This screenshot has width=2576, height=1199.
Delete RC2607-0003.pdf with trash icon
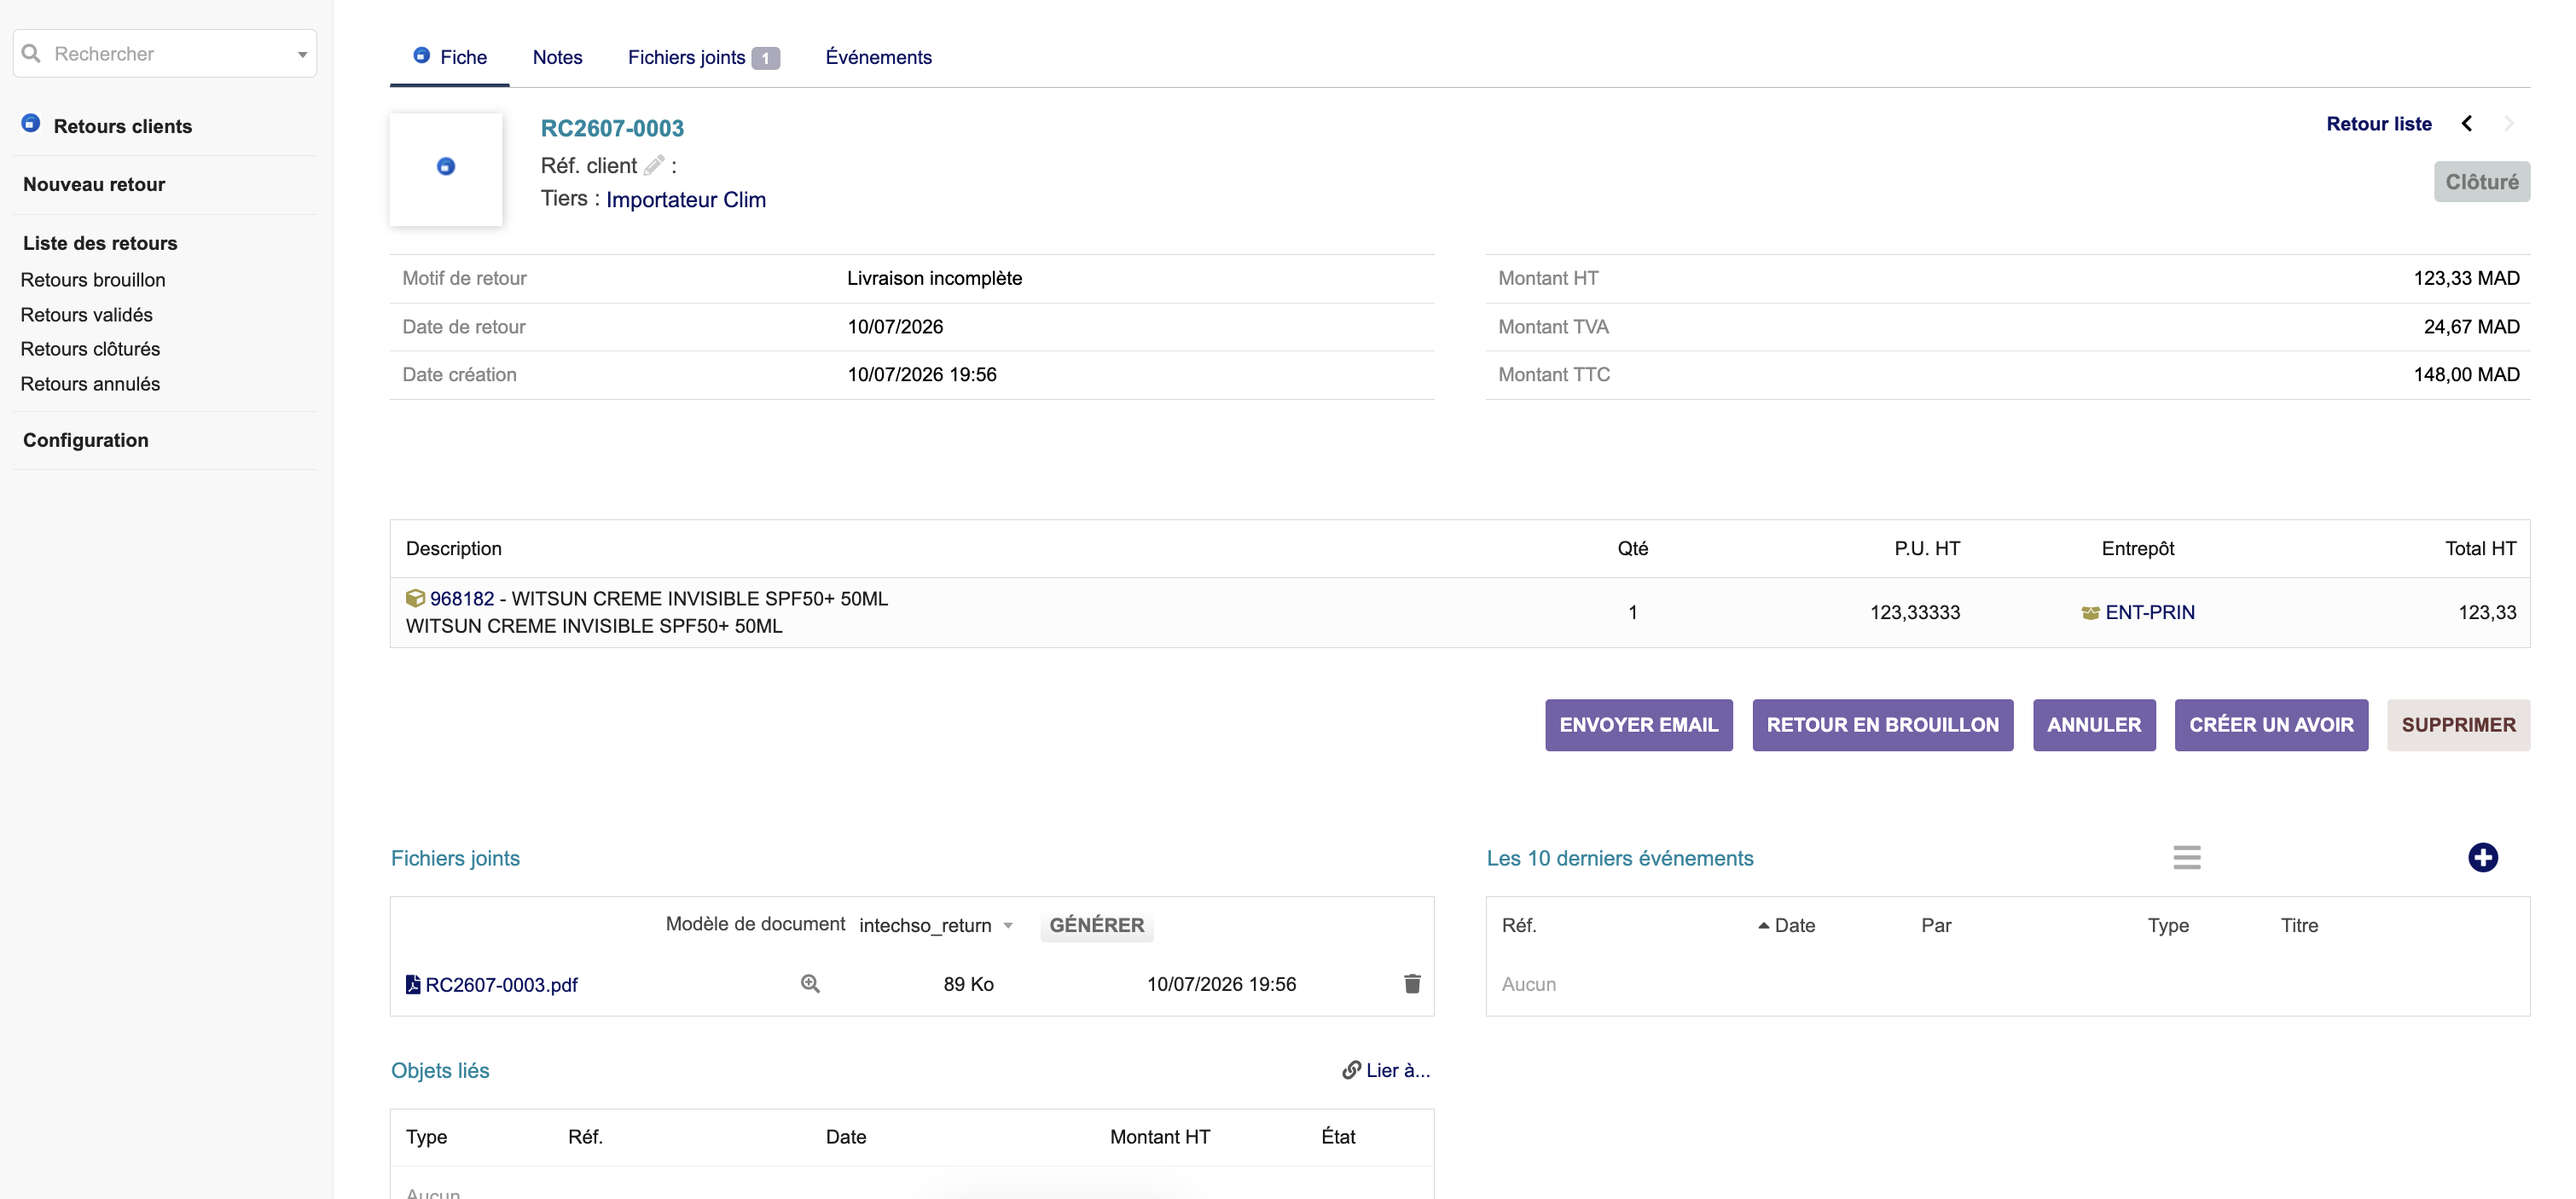click(x=1412, y=984)
